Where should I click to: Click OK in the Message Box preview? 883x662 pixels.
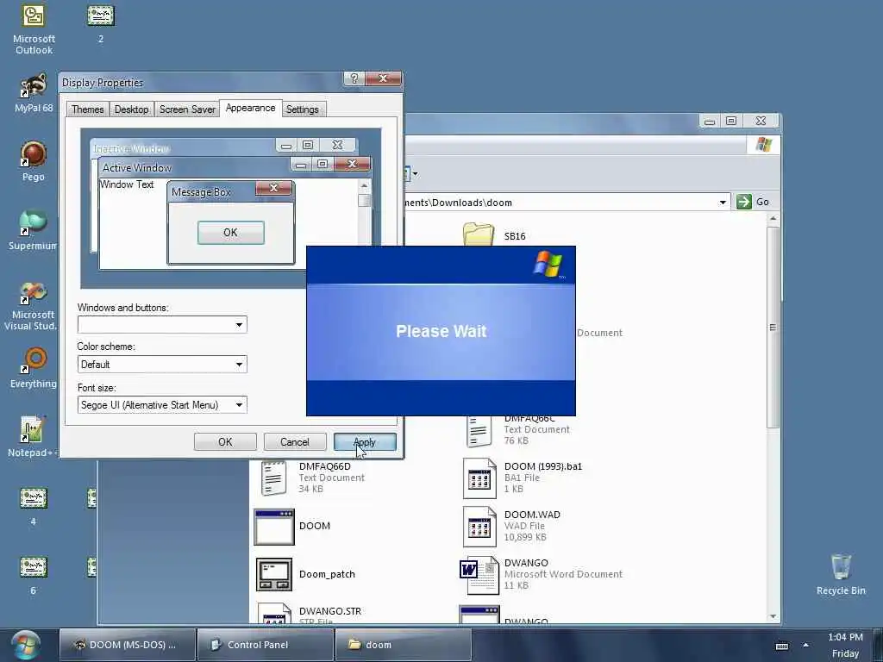[231, 233]
